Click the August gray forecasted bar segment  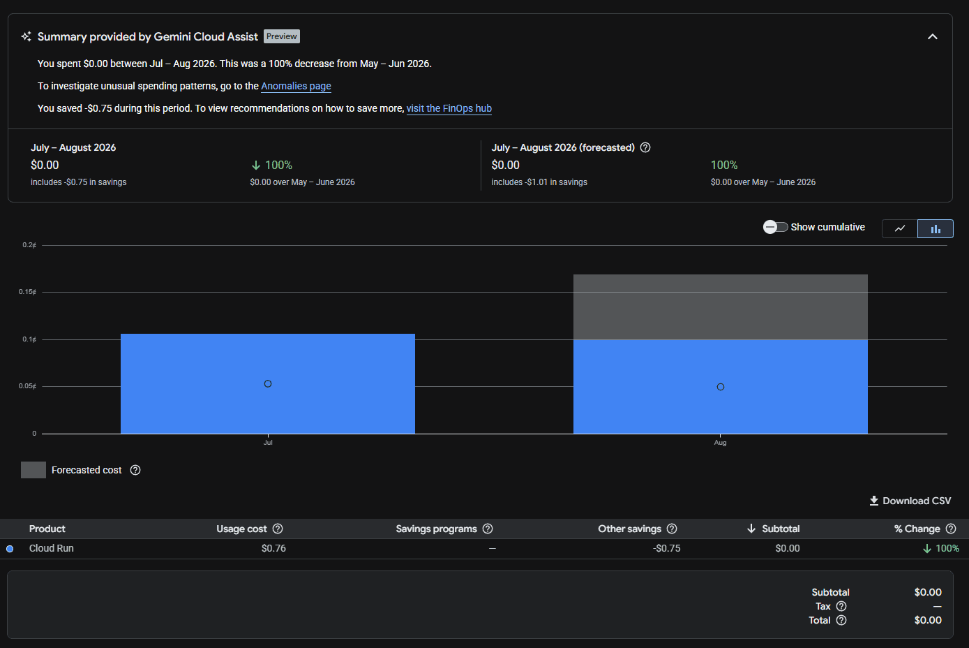click(721, 307)
